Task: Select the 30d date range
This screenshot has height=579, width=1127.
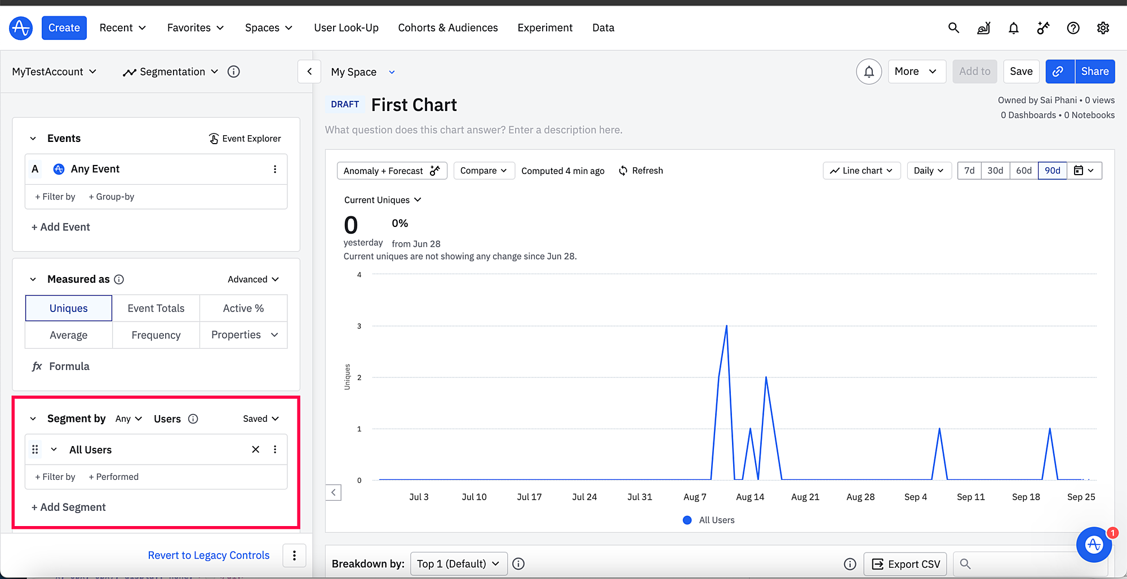Action: (995, 171)
